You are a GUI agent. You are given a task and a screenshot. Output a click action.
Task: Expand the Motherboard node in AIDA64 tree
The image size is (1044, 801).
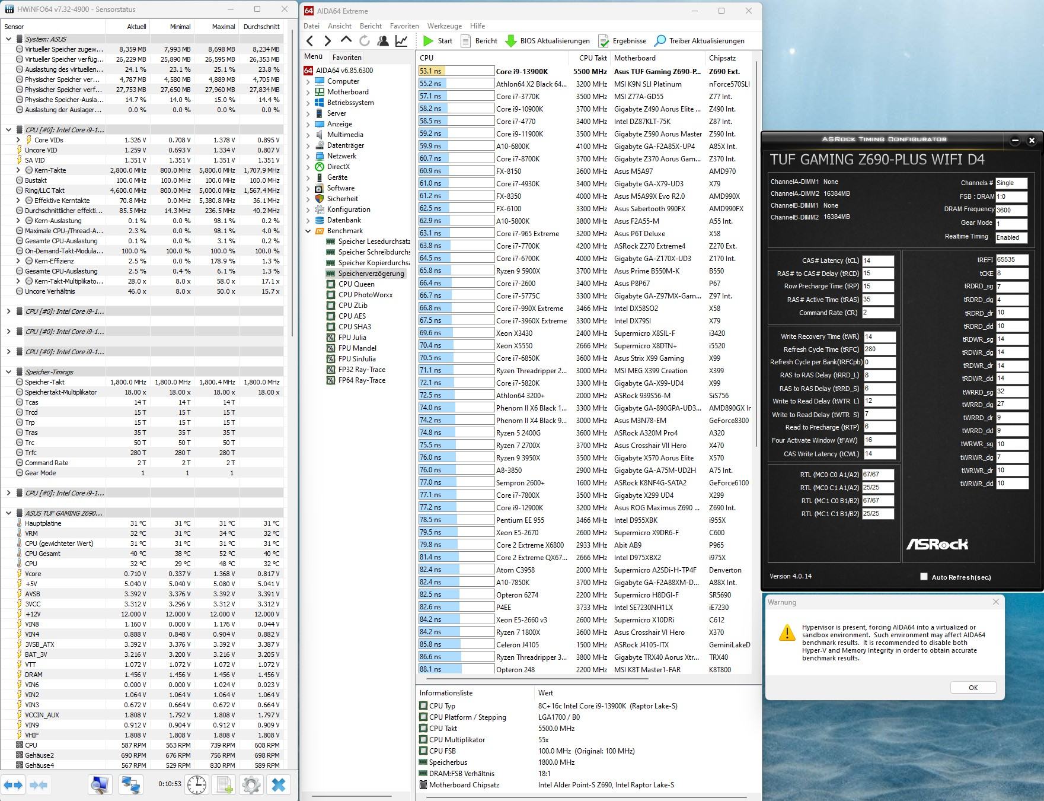tap(308, 92)
